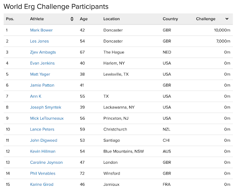This screenshot has width=239, height=191.
Task: Open Evan Jenkins profile link
Action: (x=42, y=63)
